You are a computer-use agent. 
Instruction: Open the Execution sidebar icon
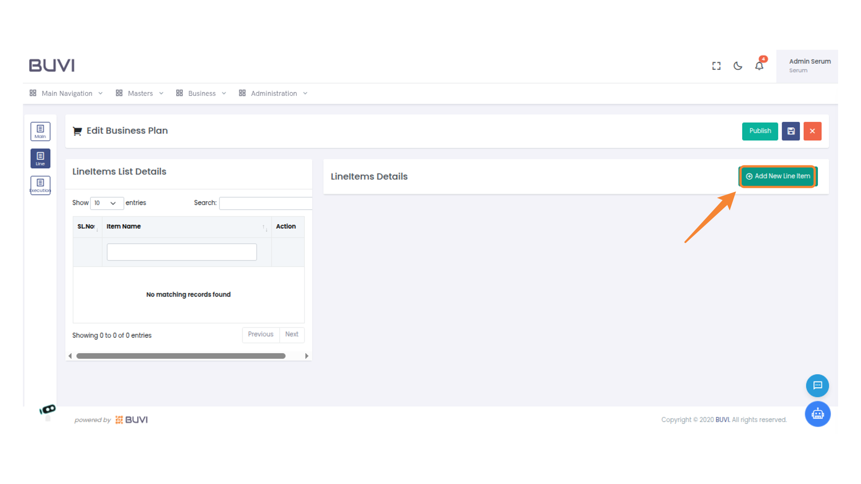click(40, 185)
